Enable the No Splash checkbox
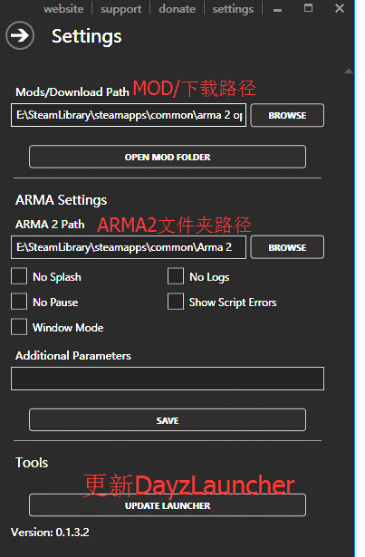This screenshot has height=557, width=365. 19,276
